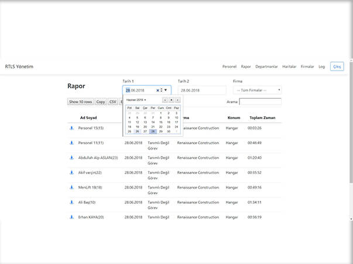353x264 pixels.
Task: Click the download icon for Personel 15(15)
Action: click(x=71, y=128)
